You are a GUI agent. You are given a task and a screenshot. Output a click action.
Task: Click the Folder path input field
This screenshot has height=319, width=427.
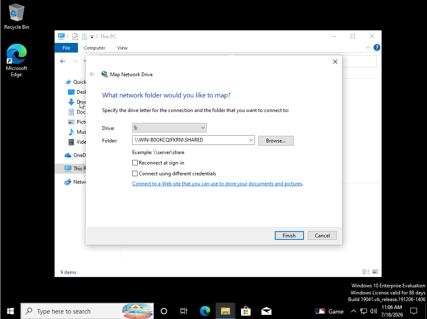tap(190, 140)
